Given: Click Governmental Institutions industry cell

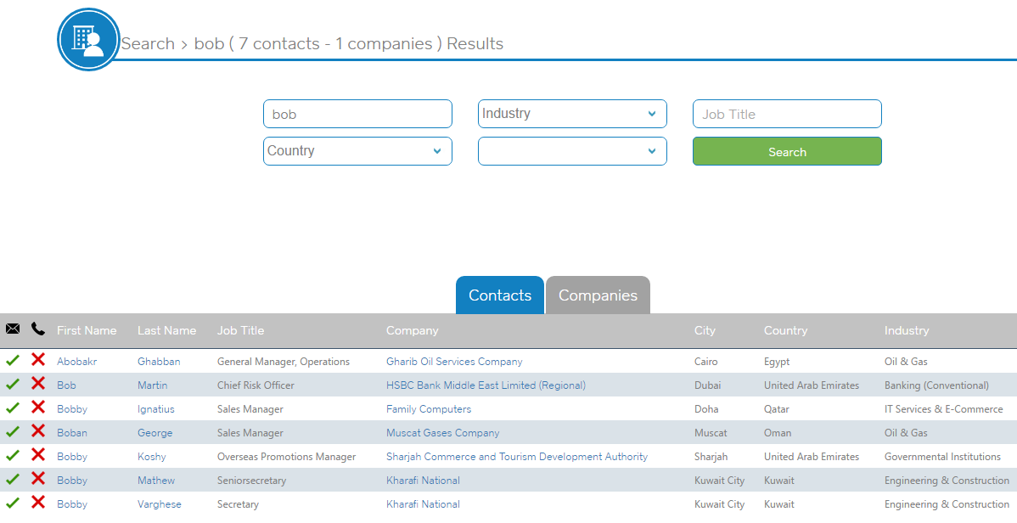Looking at the screenshot, I should click(x=942, y=457).
